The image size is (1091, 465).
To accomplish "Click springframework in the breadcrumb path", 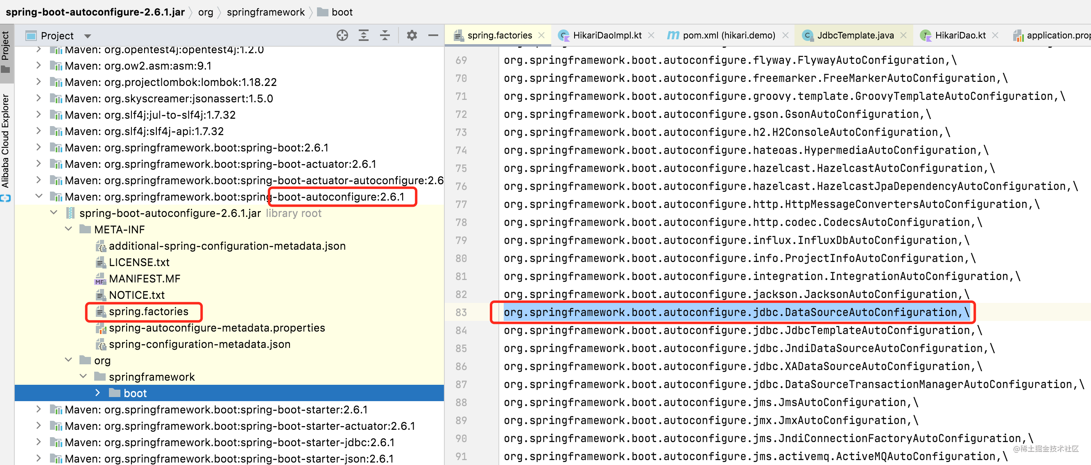I will (x=265, y=12).
